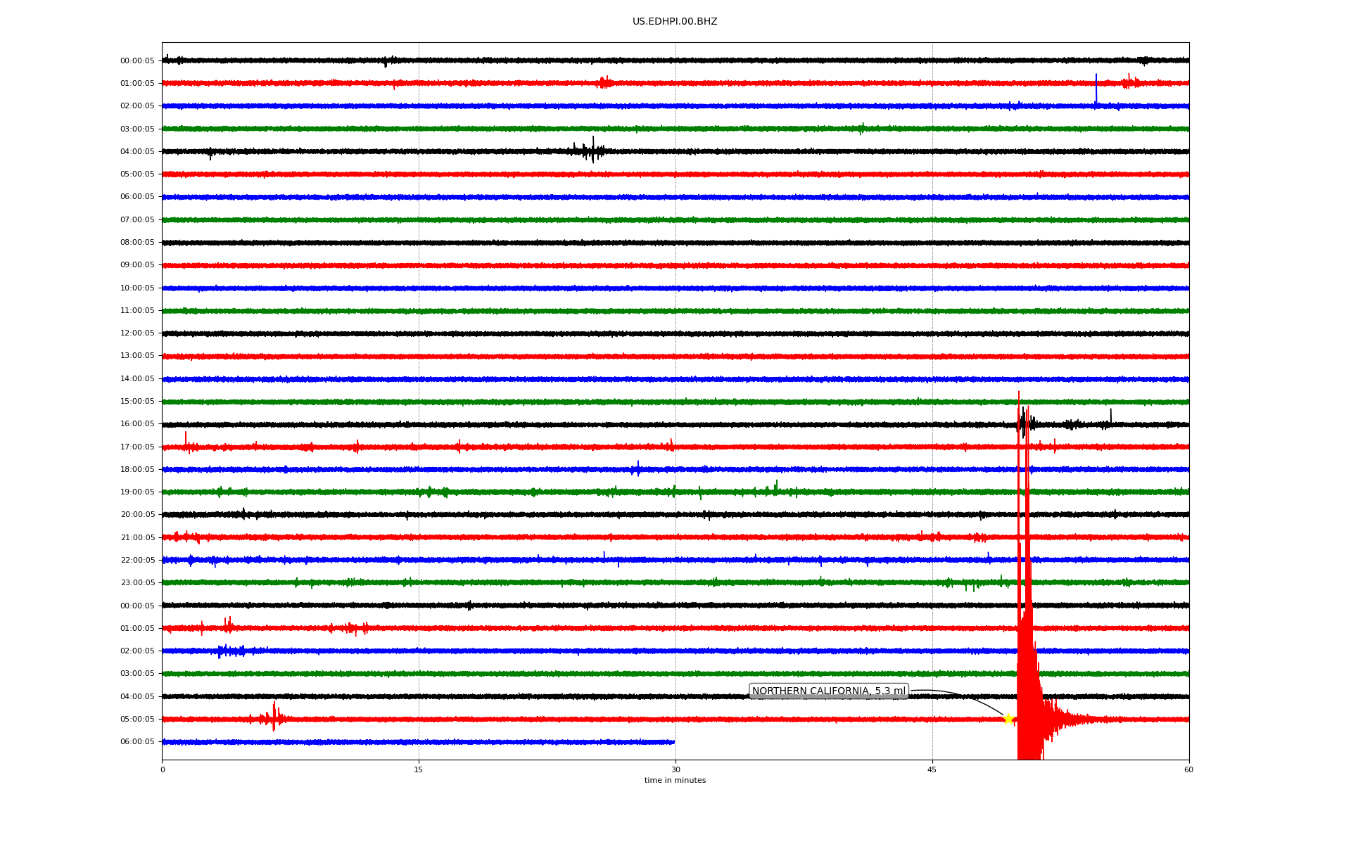Click the US.EDHPI.00.BHZ plot title

[674, 22]
